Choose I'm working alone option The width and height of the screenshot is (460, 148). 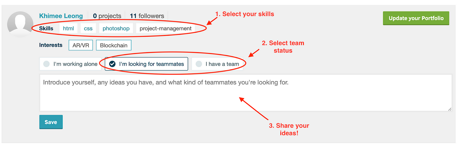[x=71, y=64]
